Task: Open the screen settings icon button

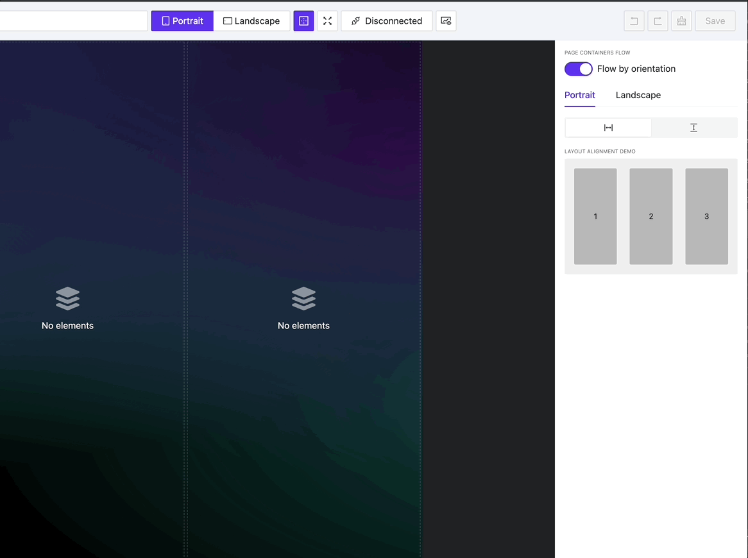Action: click(x=446, y=21)
